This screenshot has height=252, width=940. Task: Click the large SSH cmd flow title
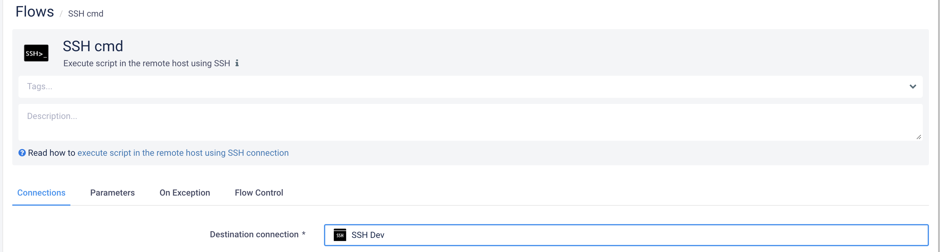93,46
